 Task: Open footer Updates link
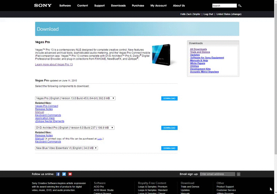185,190
